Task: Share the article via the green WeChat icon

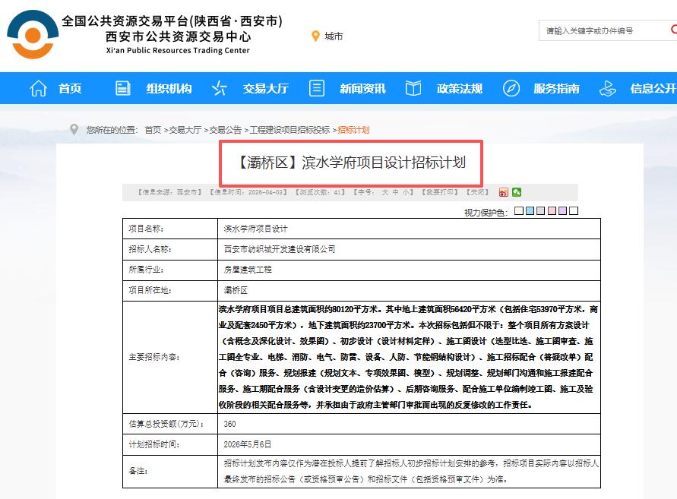Action: (x=517, y=193)
